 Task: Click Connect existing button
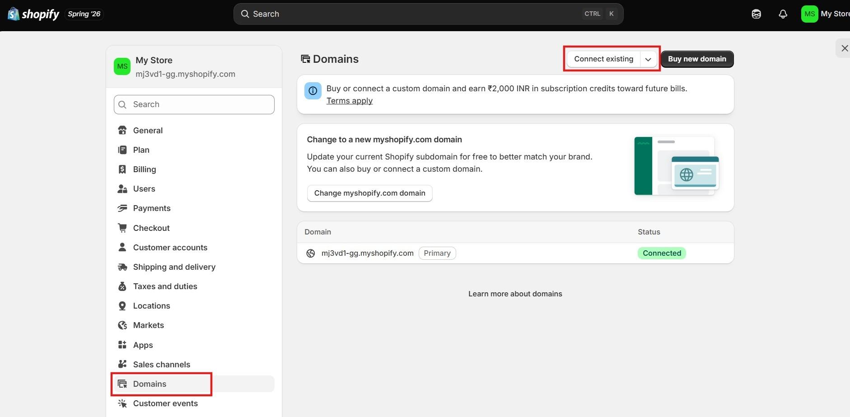[x=603, y=59]
